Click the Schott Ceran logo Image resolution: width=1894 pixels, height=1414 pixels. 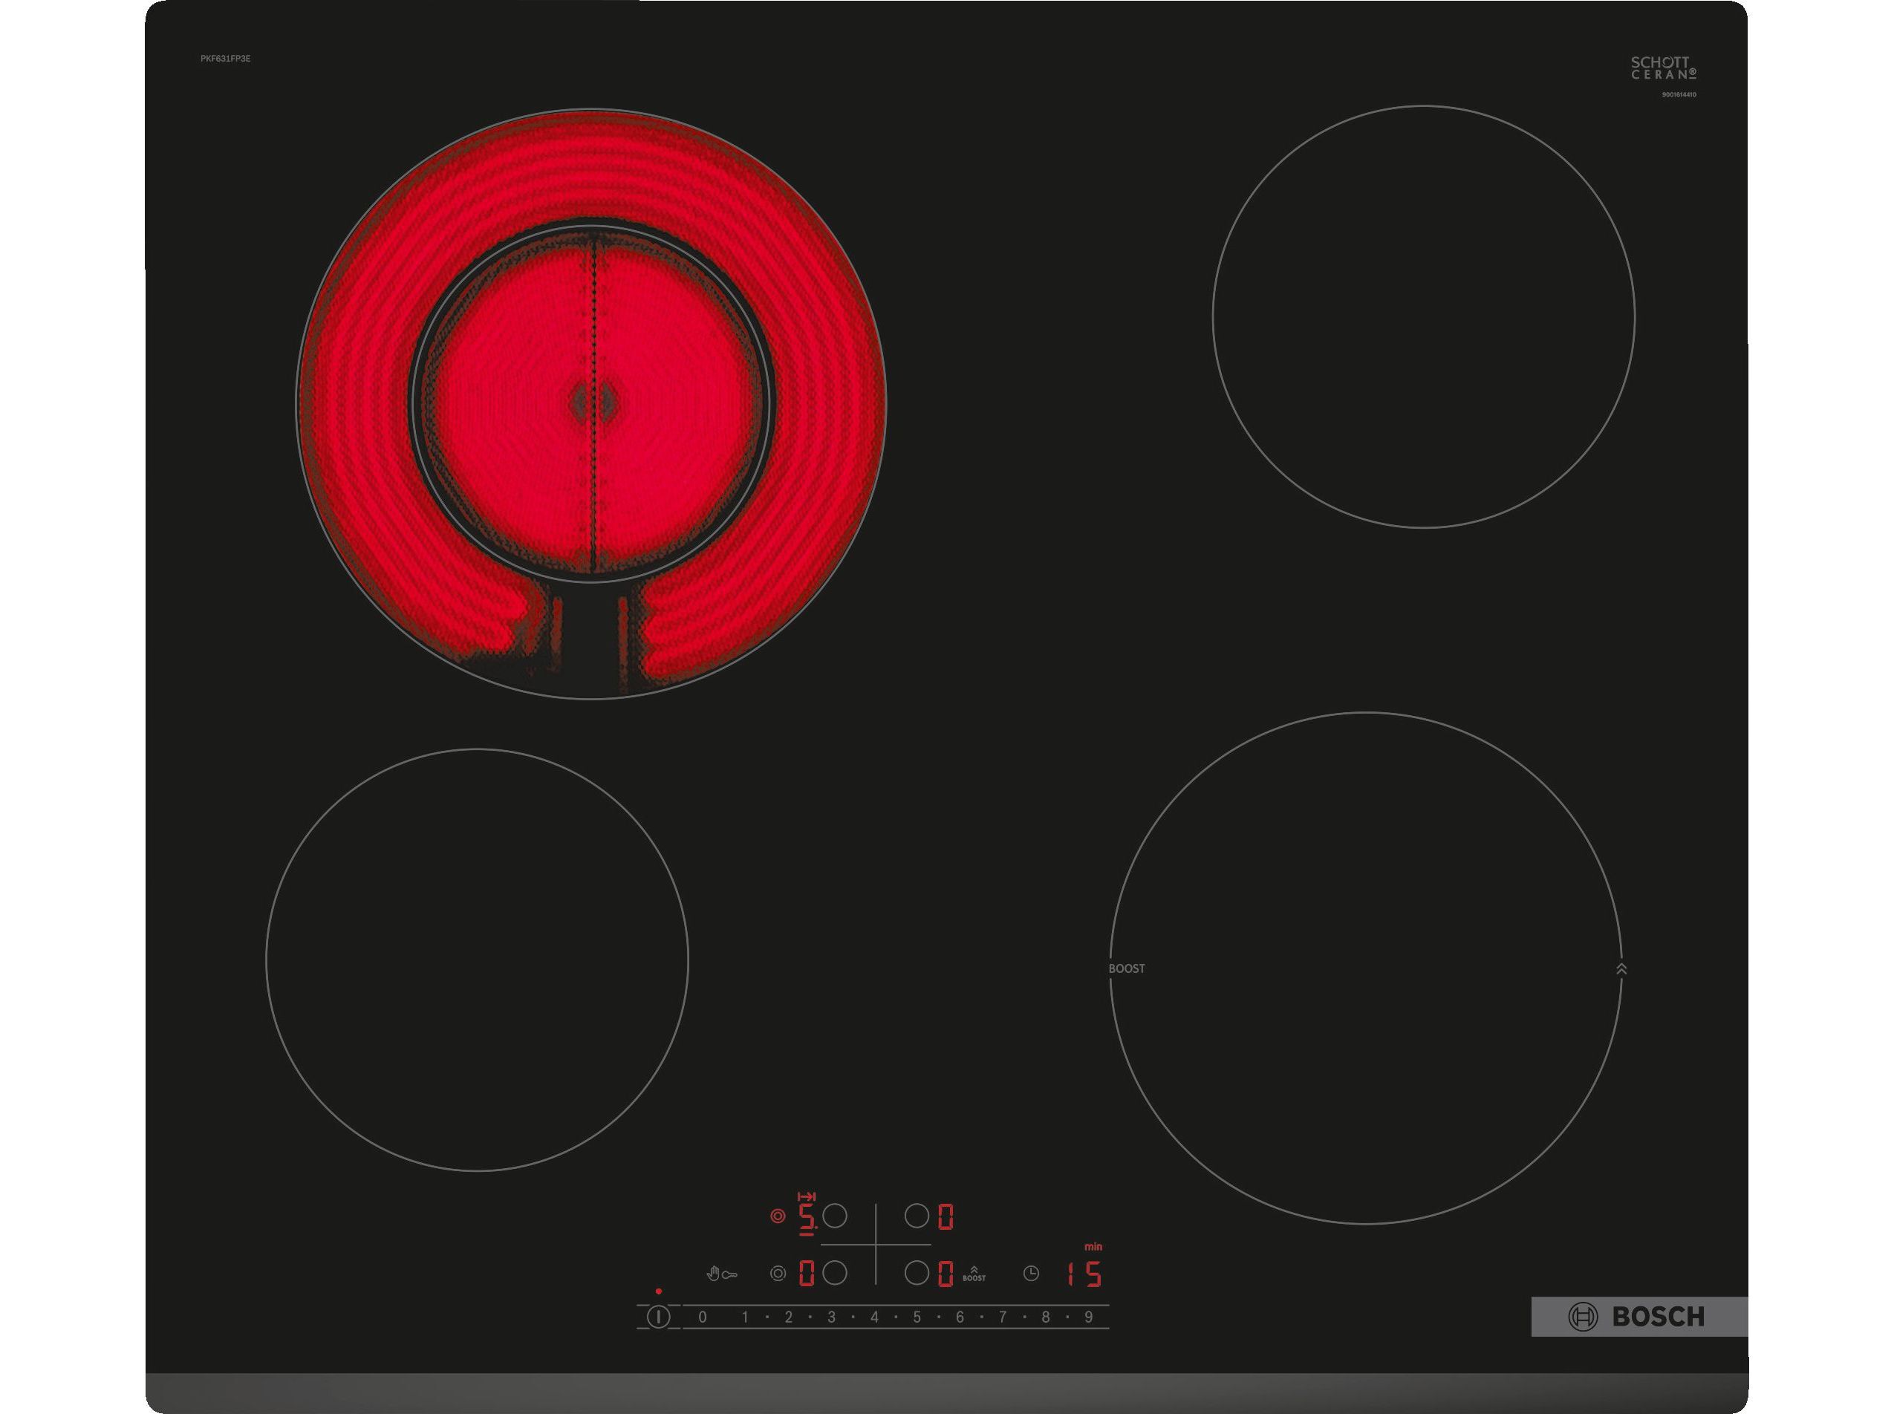pyautogui.click(x=1662, y=68)
